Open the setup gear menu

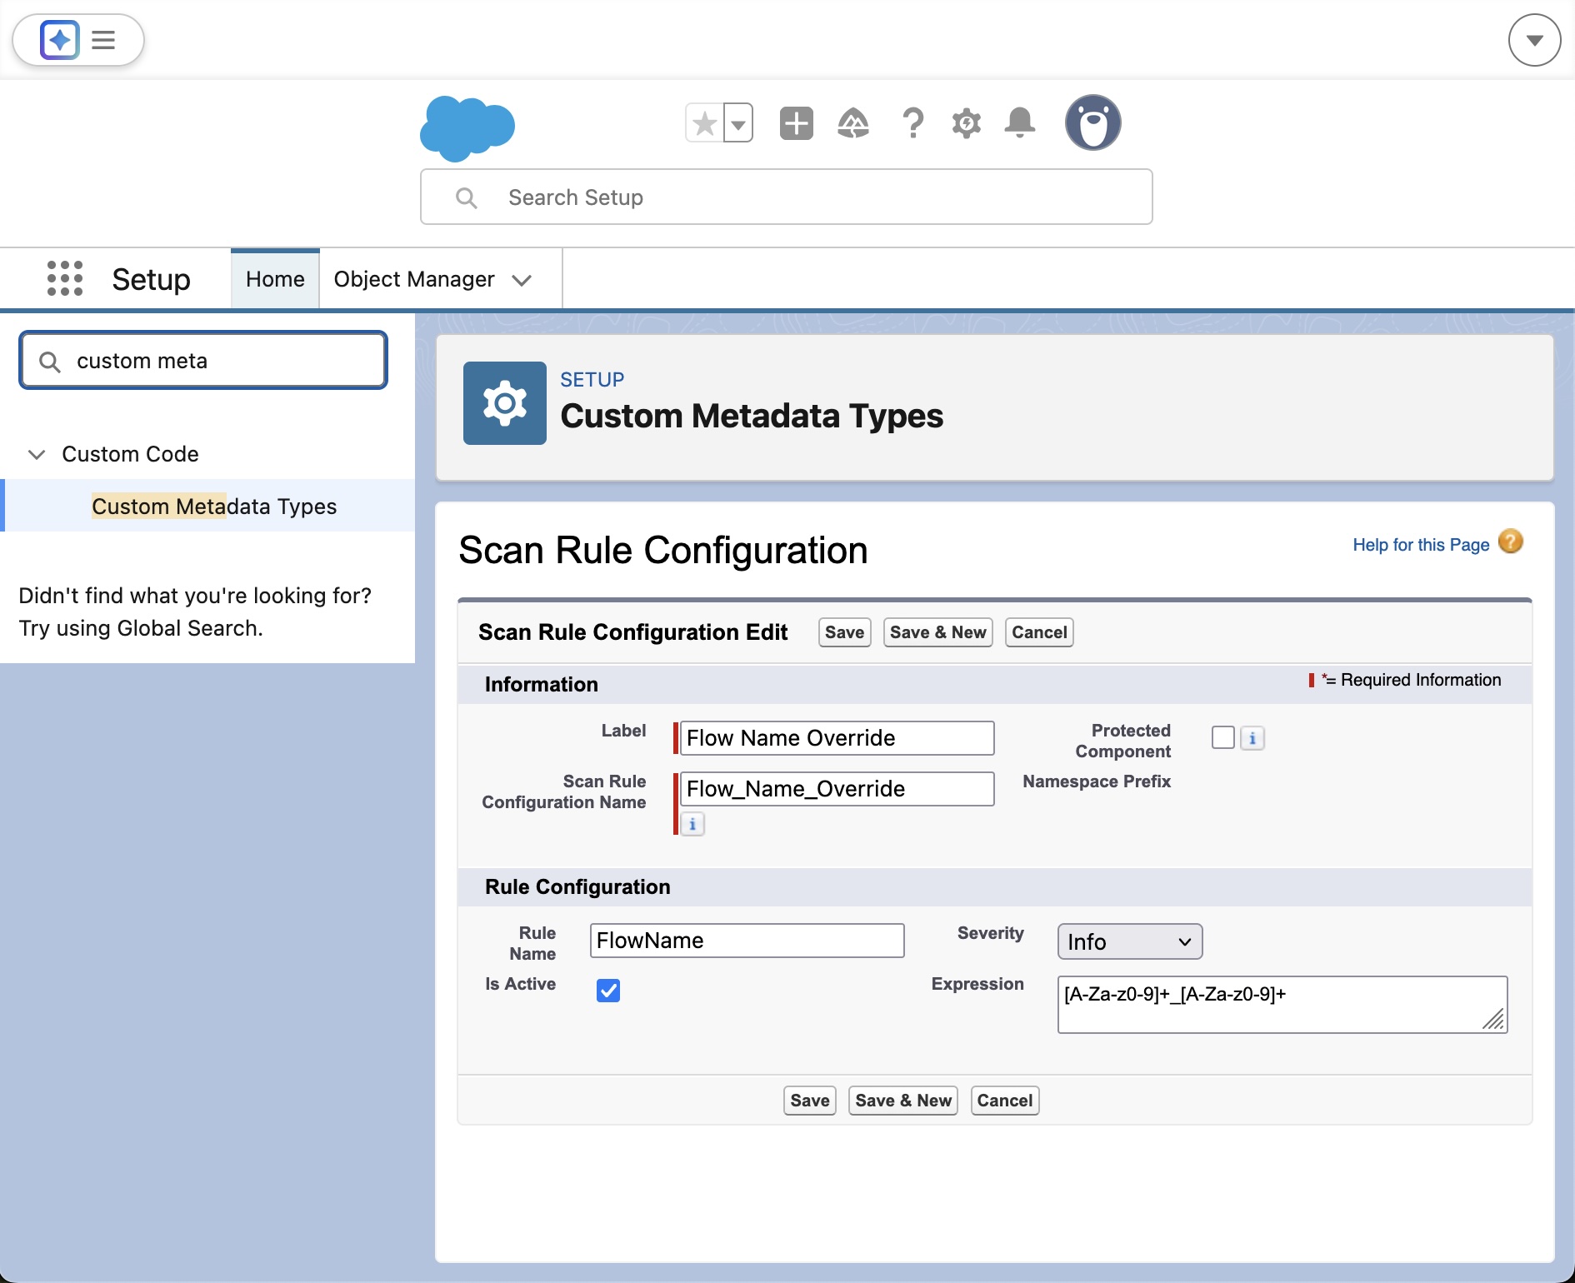(967, 124)
